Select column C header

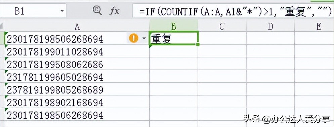[222, 26]
